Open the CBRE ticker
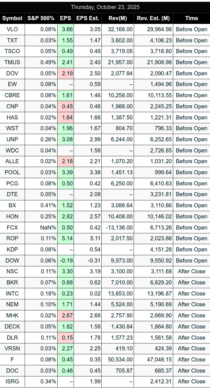The width and height of the screenshot is (210, 390). point(12,95)
